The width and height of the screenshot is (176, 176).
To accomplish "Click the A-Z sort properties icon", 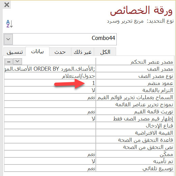I will click(9, 24).
